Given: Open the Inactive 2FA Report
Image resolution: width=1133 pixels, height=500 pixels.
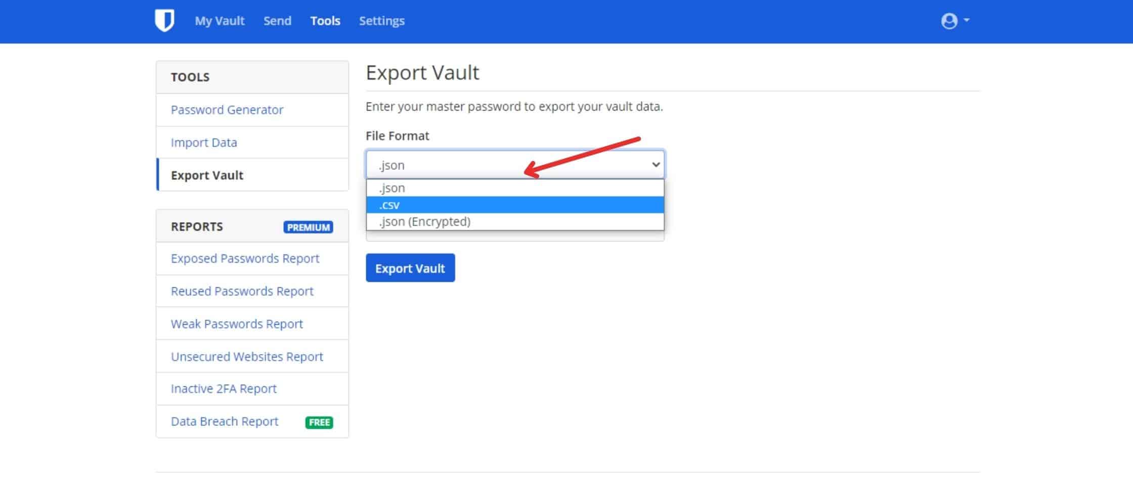Looking at the screenshot, I should point(224,388).
